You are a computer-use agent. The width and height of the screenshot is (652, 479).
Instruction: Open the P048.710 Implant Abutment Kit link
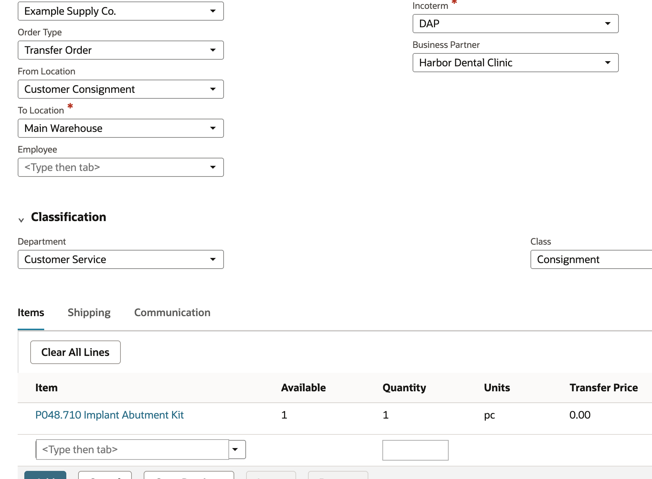point(109,415)
